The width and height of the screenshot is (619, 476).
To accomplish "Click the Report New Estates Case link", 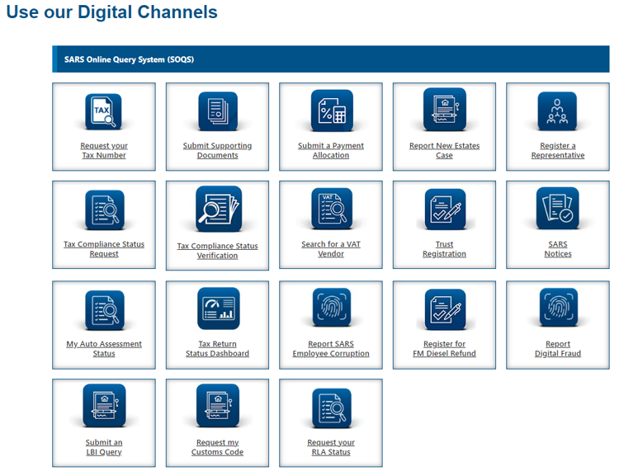I will pyautogui.click(x=445, y=150).
